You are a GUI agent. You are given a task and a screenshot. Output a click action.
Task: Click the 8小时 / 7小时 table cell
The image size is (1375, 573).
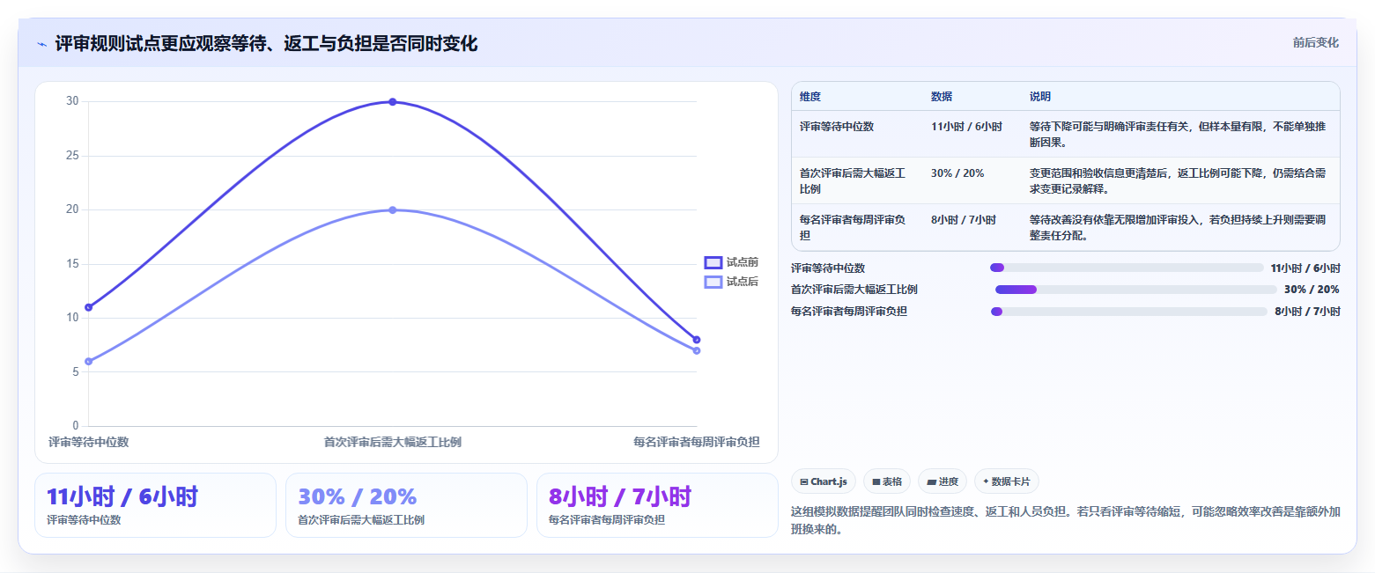pyautogui.click(x=963, y=220)
